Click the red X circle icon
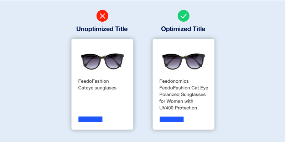285x142 pixels. [x=102, y=16]
